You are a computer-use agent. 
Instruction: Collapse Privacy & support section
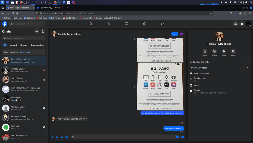coord(219,68)
